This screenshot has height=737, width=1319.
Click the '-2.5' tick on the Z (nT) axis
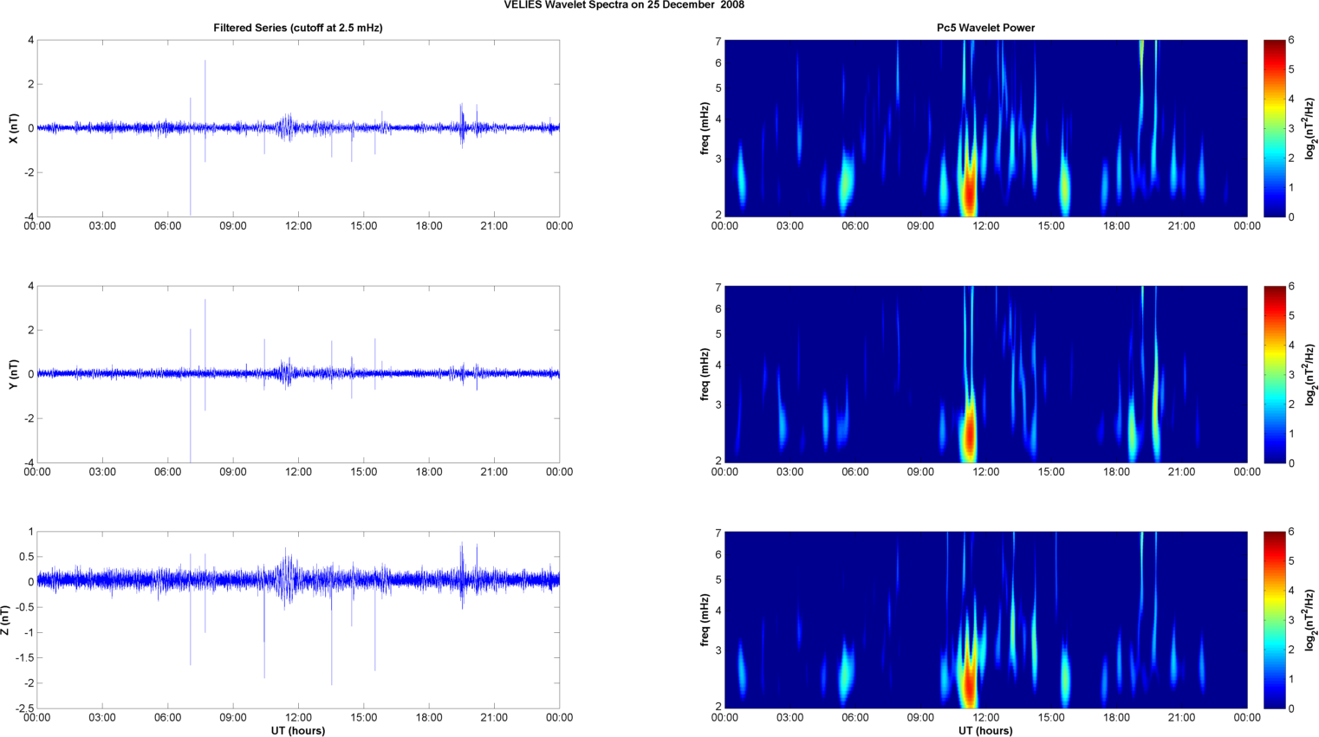(x=25, y=708)
